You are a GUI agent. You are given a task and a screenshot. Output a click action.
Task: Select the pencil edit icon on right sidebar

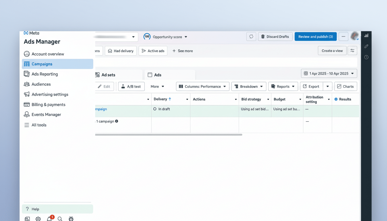point(366,46)
